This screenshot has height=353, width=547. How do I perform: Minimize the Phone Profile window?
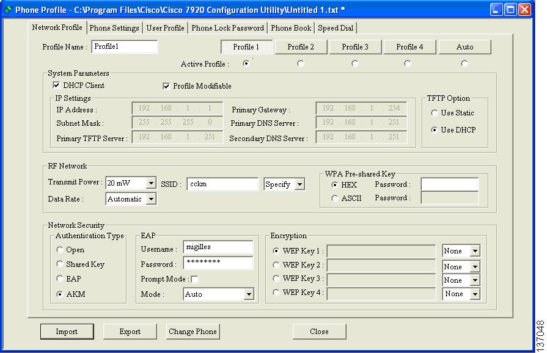click(496, 9)
